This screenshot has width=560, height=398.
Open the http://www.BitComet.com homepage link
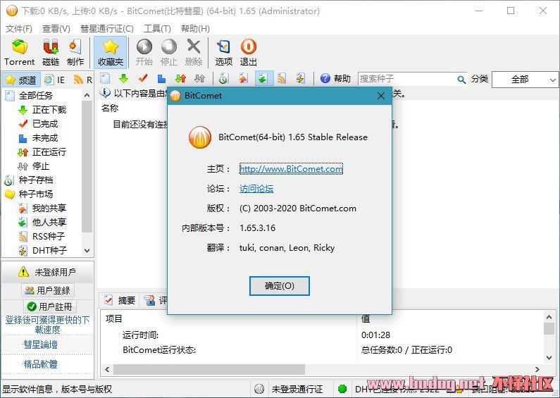click(x=291, y=168)
